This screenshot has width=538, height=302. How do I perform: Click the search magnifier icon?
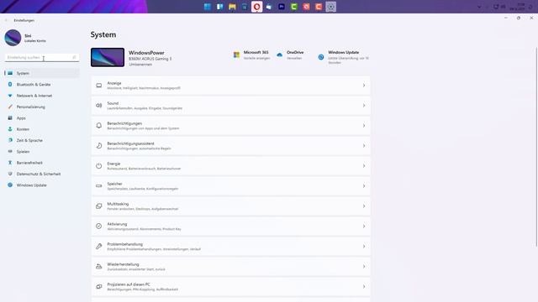click(74, 58)
